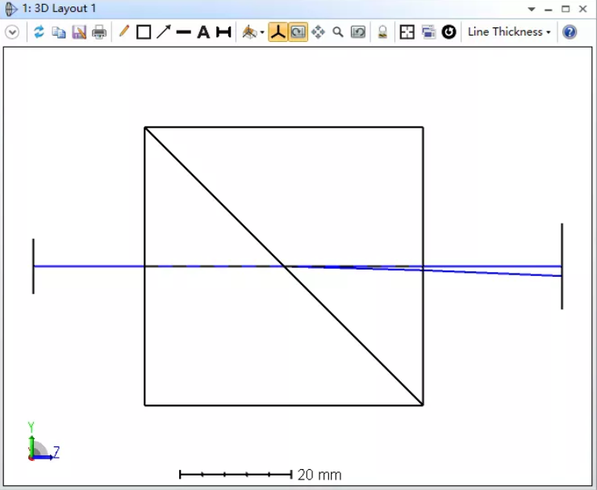
Task: Click the Refresh update icon
Action: coord(39,32)
